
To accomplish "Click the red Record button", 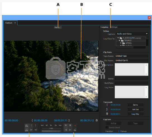I will click(x=75, y=126).
